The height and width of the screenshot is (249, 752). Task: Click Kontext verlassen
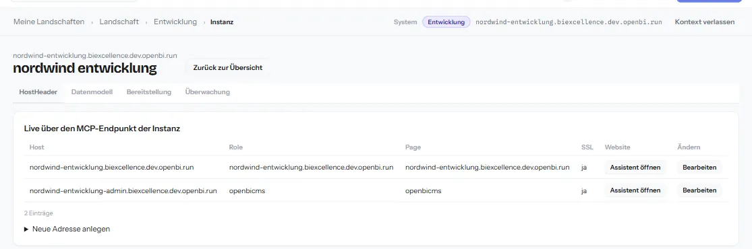tap(705, 22)
